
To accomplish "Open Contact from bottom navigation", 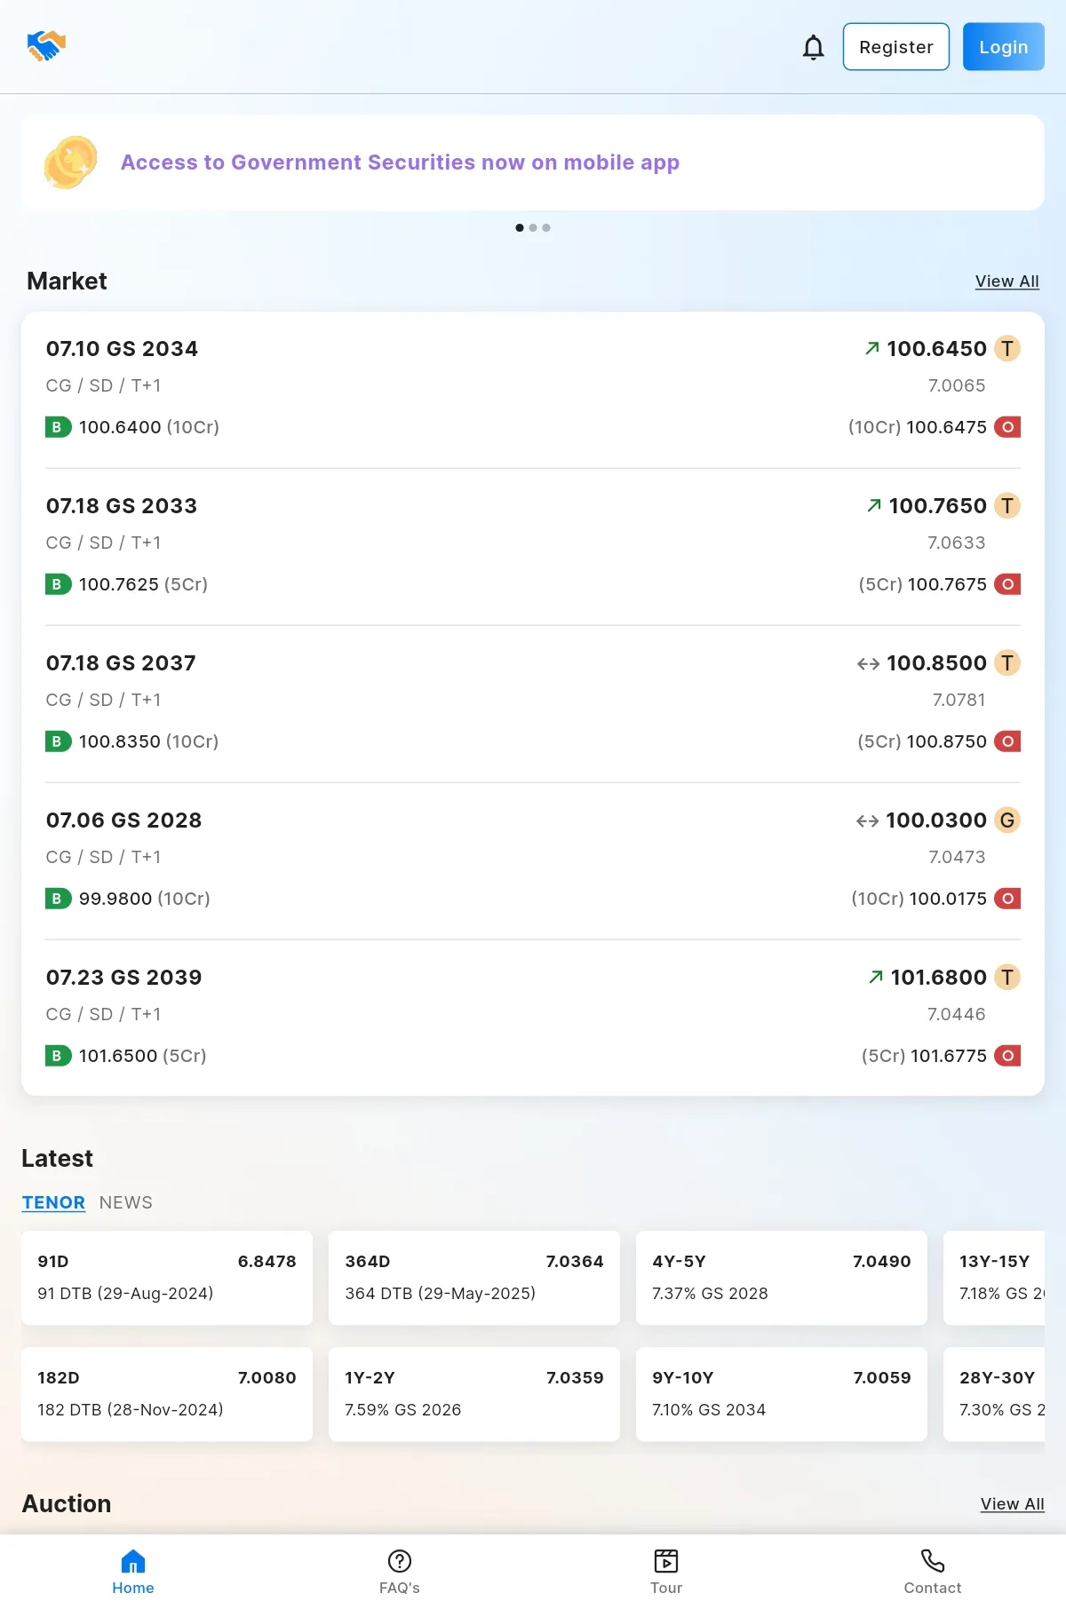I will pyautogui.click(x=933, y=1573).
